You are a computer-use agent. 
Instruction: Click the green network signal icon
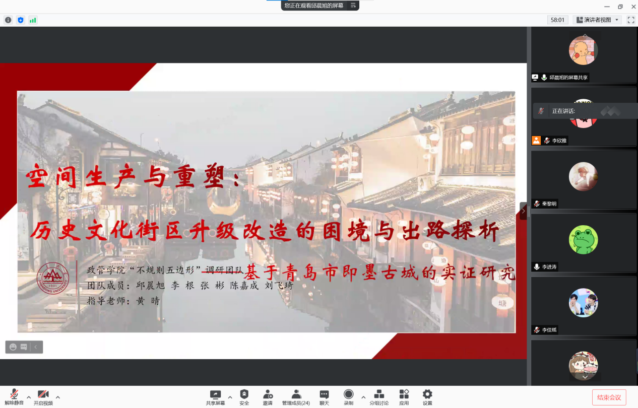pyautogui.click(x=33, y=20)
